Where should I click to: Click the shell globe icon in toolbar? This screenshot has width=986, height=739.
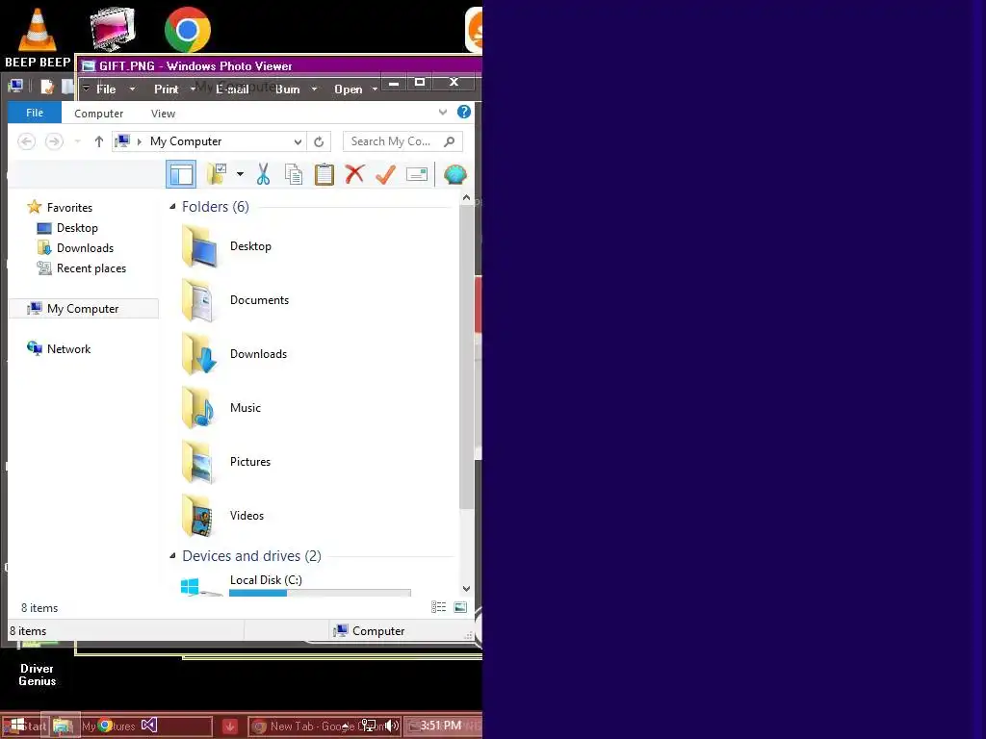tap(454, 174)
